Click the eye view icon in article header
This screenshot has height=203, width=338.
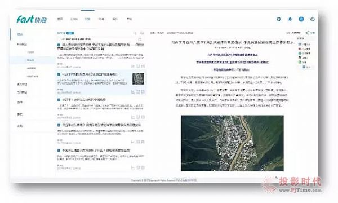(288, 33)
